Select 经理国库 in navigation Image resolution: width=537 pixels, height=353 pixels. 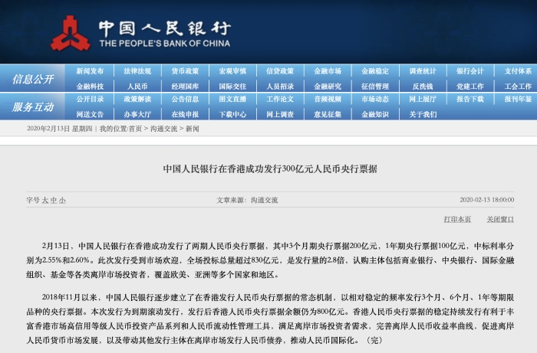tap(185, 87)
